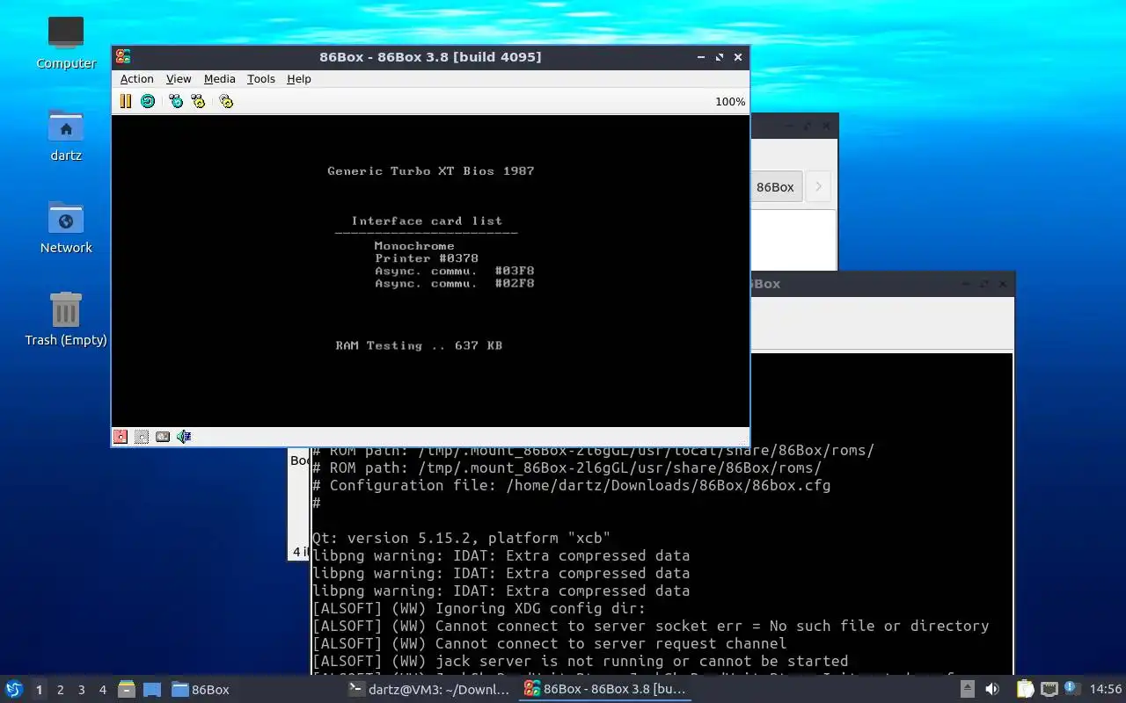Viewport: 1126px width, 703px height.
Task: Open the taskbar start menu
Action: tap(14, 689)
